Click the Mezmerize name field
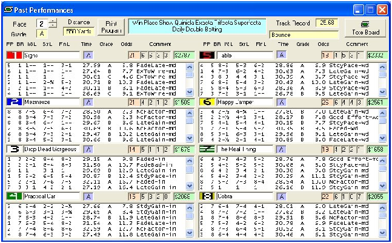 tap(51, 102)
